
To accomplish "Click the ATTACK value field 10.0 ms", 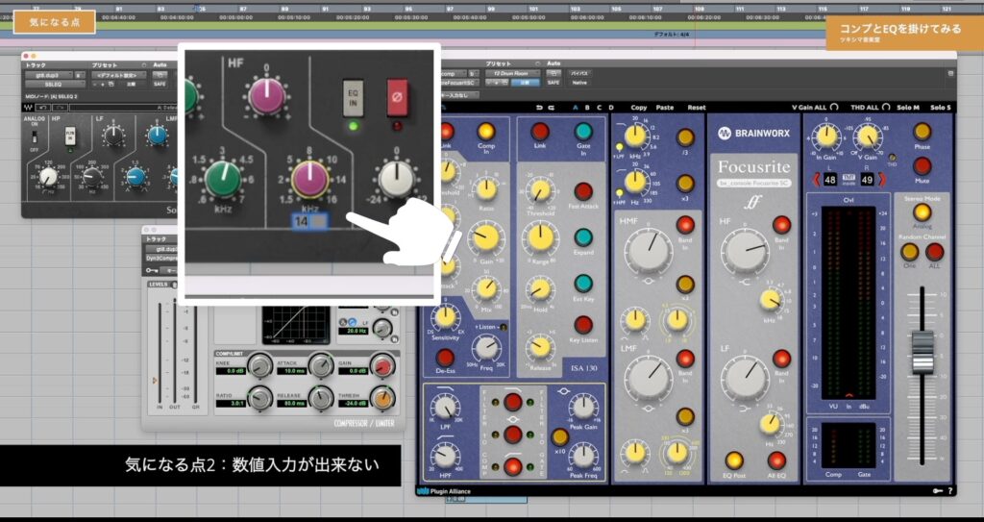I will coord(291,371).
